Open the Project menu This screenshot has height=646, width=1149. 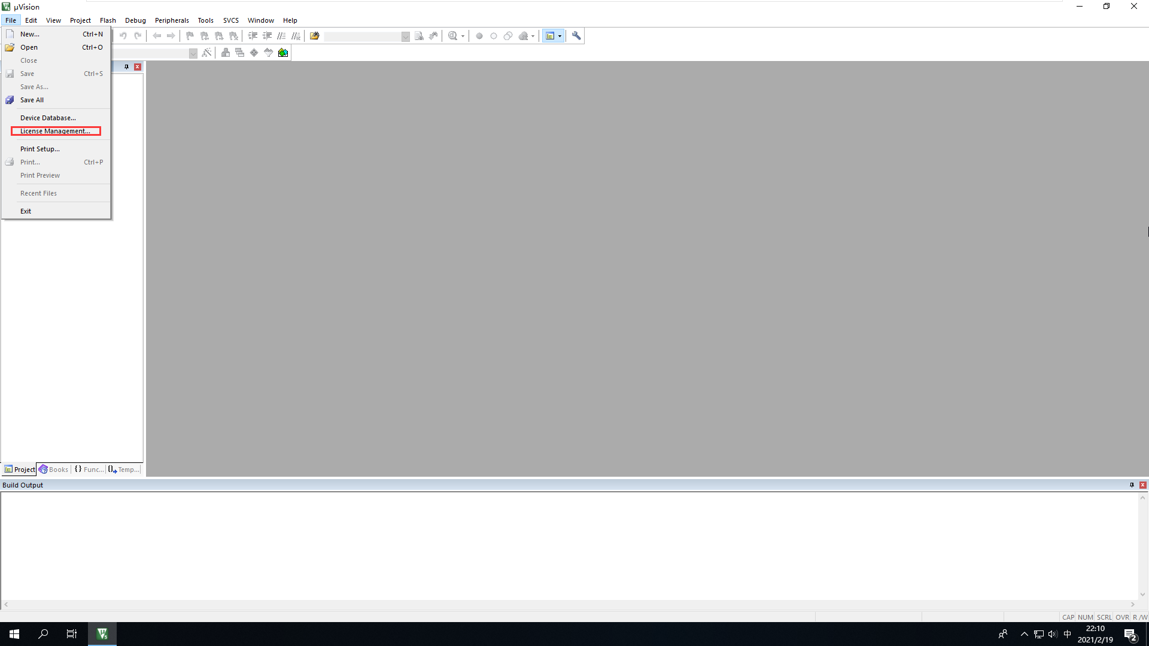(80, 20)
